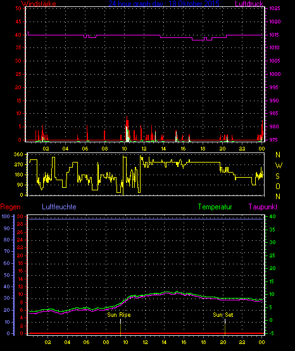Click the 360 wind direction axis value
Screen dimensions: 295x351
click(18, 154)
